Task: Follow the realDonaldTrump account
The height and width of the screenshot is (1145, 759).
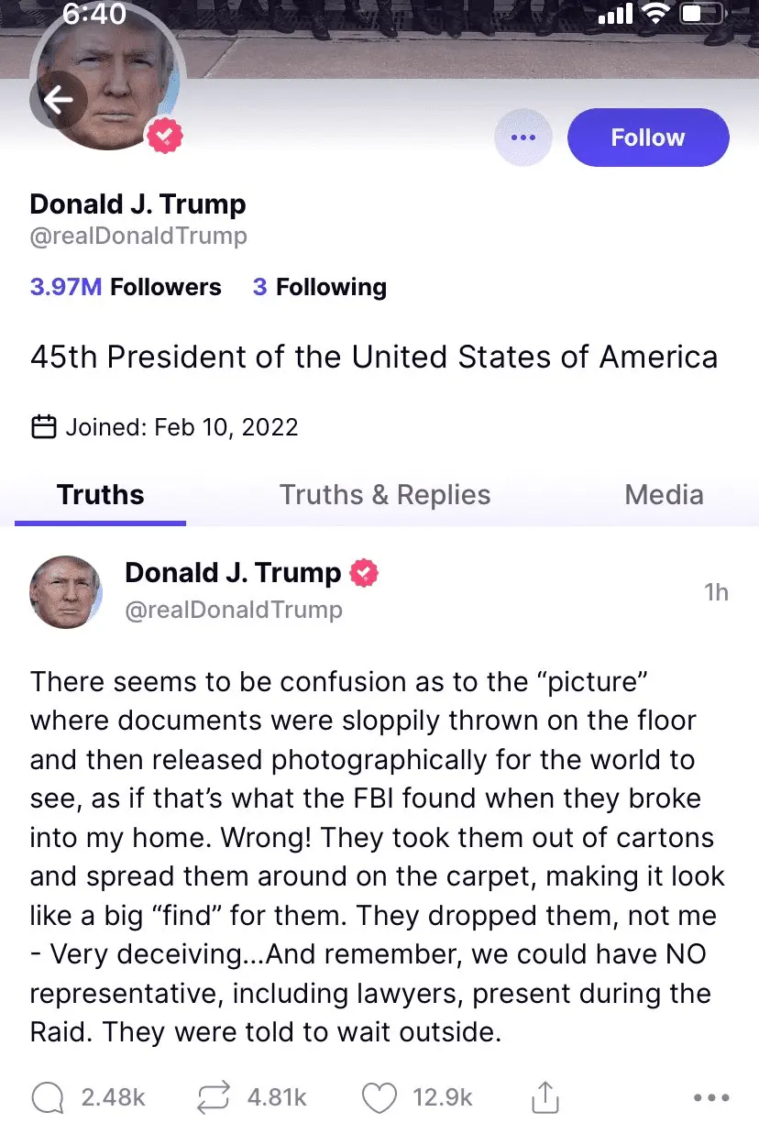Action: (648, 138)
